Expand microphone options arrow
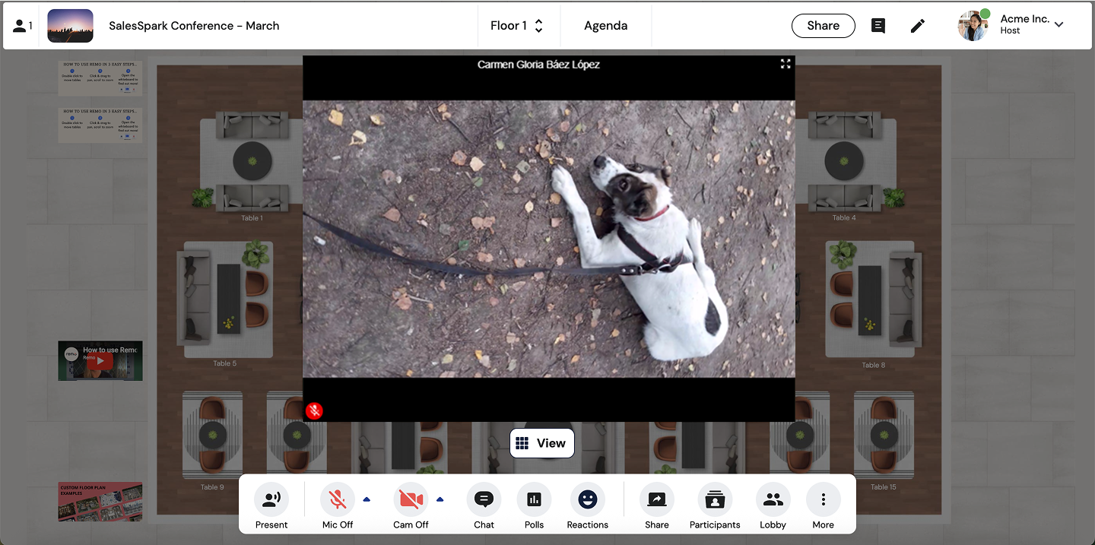The width and height of the screenshot is (1095, 545). 367,499
